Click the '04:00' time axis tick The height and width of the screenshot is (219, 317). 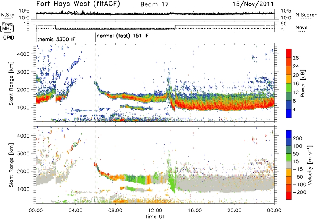[75, 211]
